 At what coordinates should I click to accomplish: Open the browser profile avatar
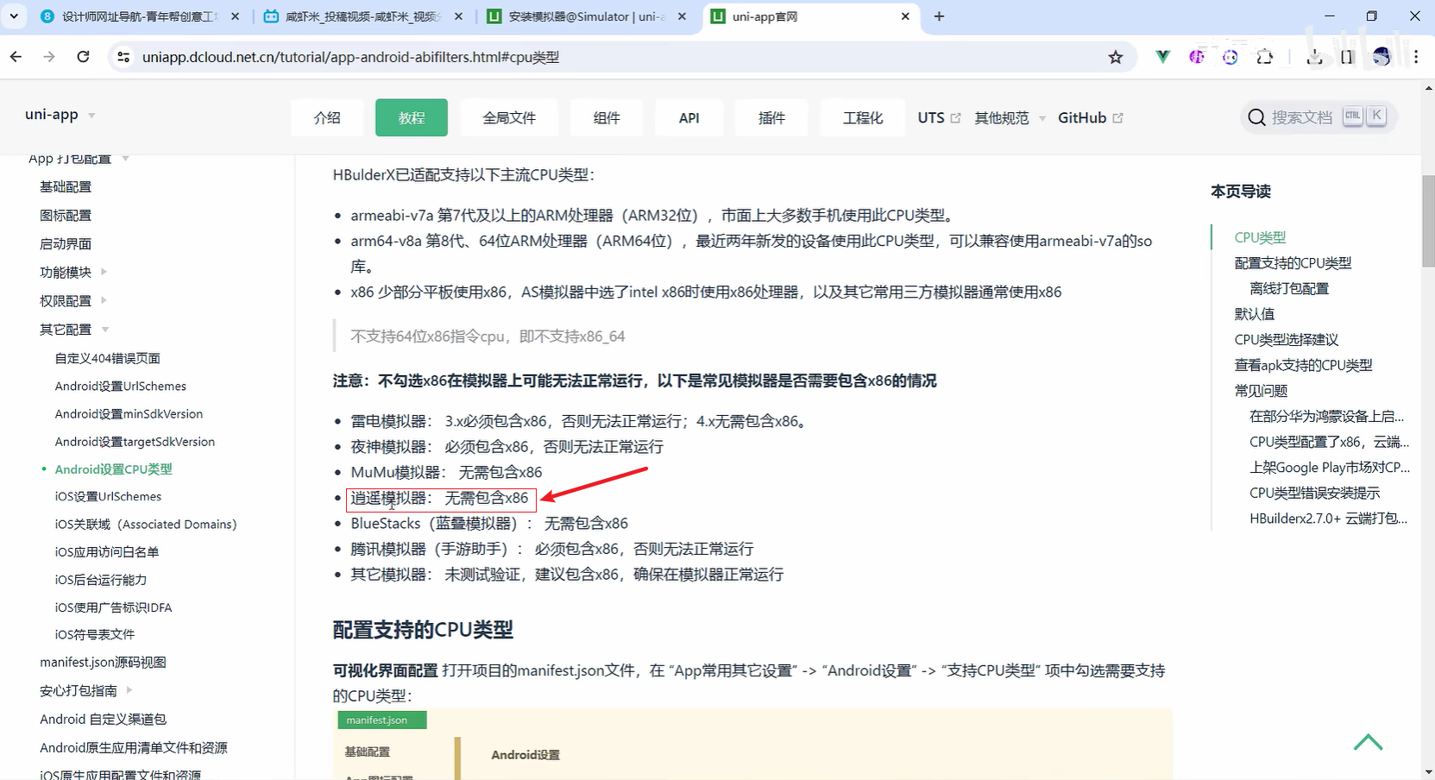pos(1382,57)
